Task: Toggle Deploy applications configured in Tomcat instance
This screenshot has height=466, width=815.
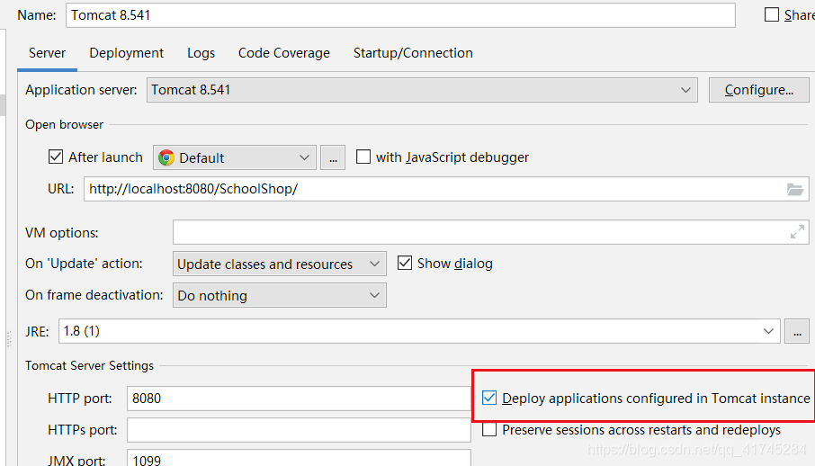Action: [489, 398]
